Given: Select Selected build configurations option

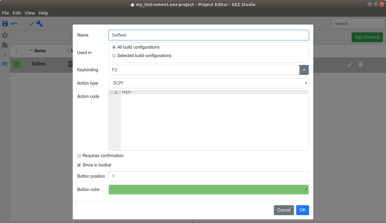Looking at the screenshot, I should pos(114,56).
